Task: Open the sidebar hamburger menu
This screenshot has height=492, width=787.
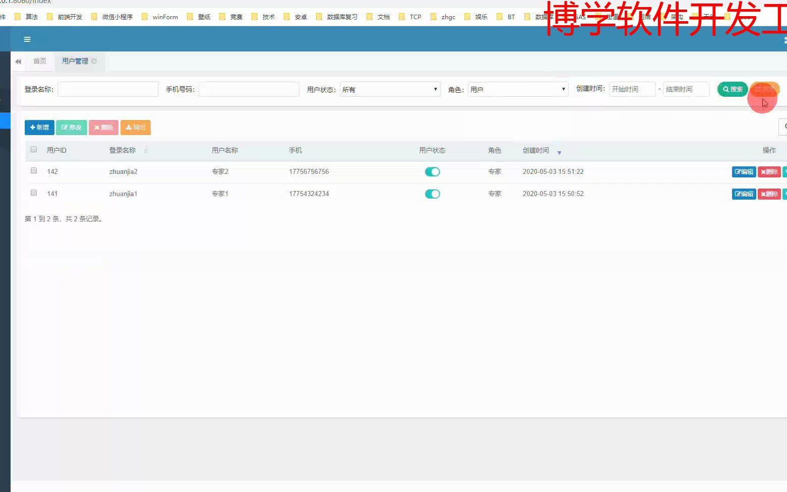Action: tap(27, 39)
